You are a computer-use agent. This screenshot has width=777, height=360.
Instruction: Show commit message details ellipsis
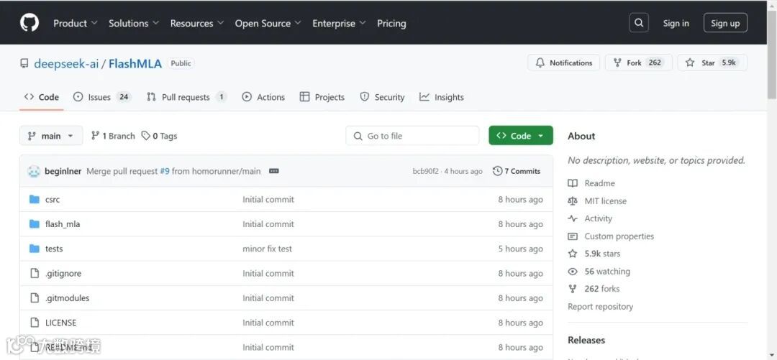[x=274, y=171]
